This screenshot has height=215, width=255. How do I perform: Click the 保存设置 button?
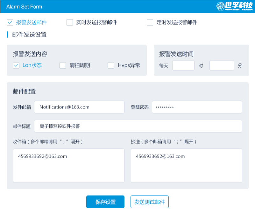[x=105, y=202]
